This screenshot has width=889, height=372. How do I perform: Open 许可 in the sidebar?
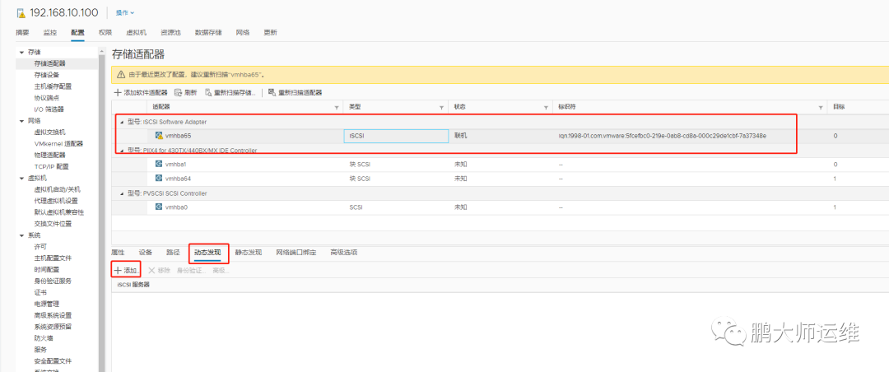pos(40,247)
